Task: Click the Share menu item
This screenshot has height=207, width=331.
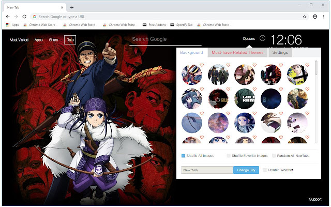Action: point(53,40)
